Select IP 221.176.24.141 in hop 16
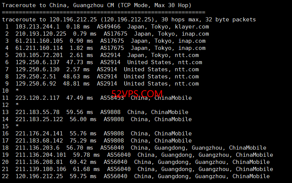Screen dimensions: 292x183 click(x=39, y=133)
